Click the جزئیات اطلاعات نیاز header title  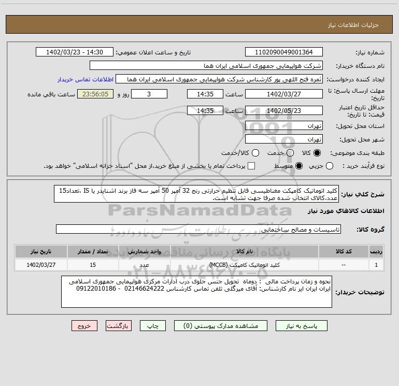(x=353, y=25)
